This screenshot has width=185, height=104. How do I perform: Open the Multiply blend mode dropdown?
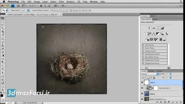point(150,74)
